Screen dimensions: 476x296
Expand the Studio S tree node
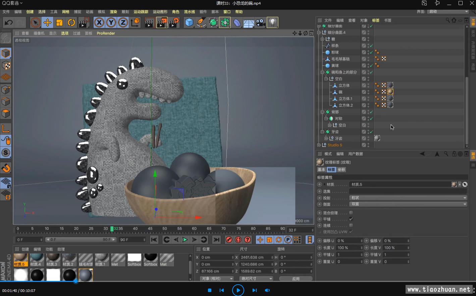(319, 145)
